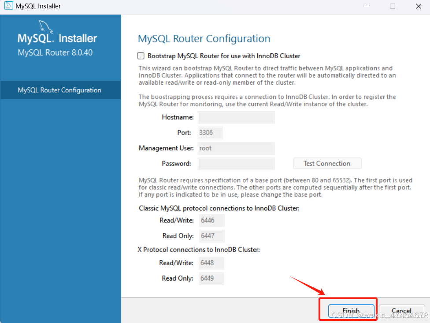Click the 'Password:' label text
The height and width of the screenshot is (323, 430).
point(176,164)
